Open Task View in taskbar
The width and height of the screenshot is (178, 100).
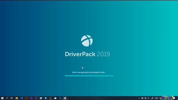[12, 98]
